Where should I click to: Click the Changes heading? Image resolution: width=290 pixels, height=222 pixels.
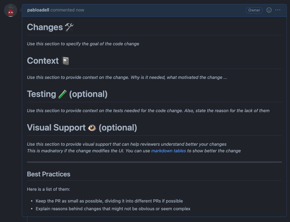pyautogui.click(x=45, y=27)
